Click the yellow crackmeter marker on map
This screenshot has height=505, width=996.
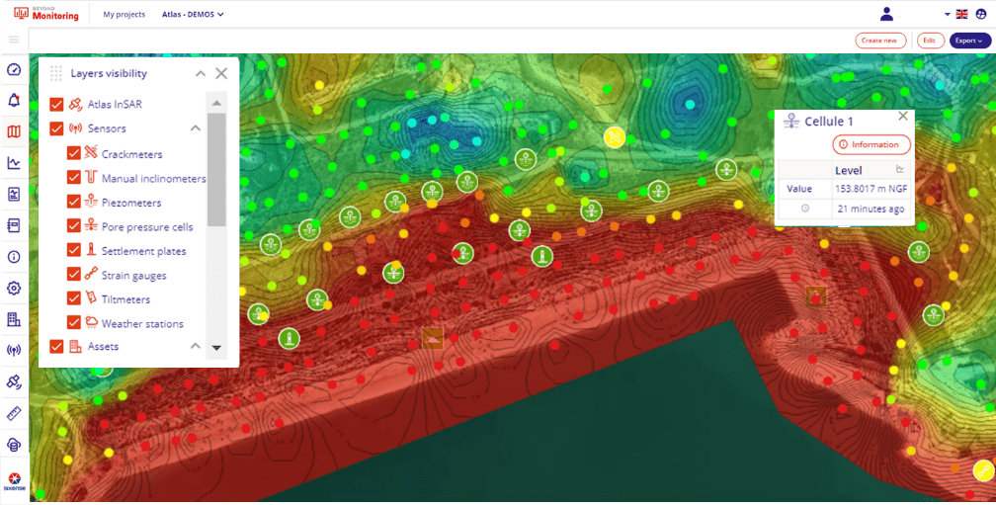(x=615, y=137)
